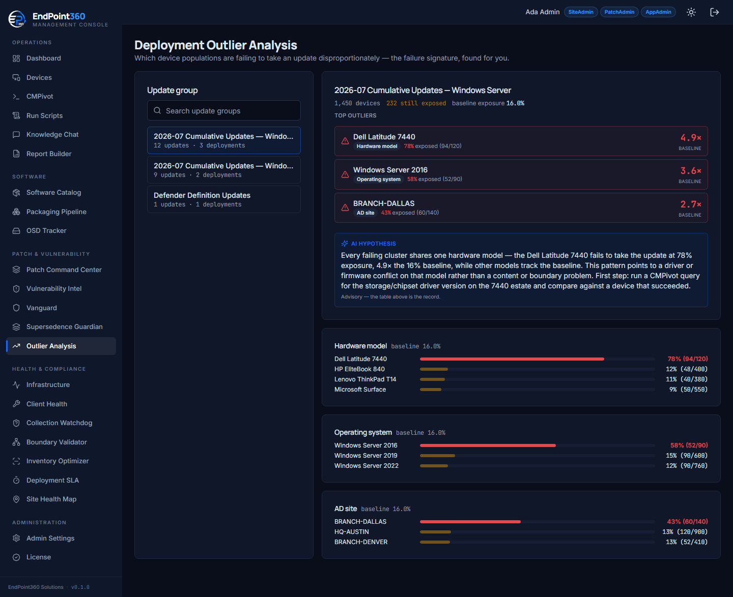The image size is (733, 597).
Task: Click the 3.6× baseline value
Action: click(x=691, y=171)
